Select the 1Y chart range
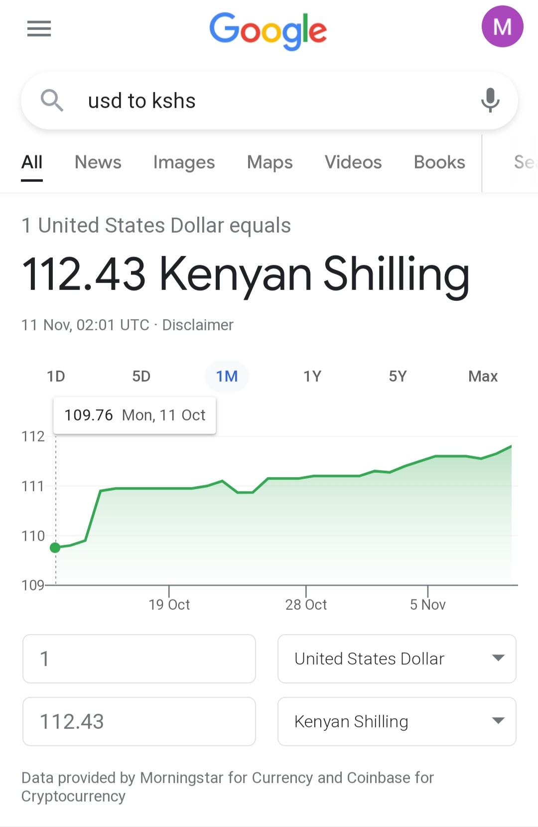538x827 pixels. [x=312, y=376]
